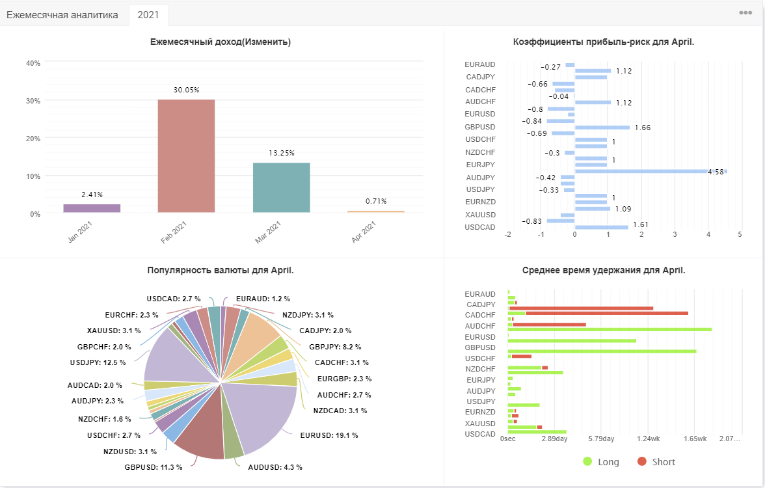
Task: Open the Ежемесячная аналитика tab
Action: click(62, 15)
